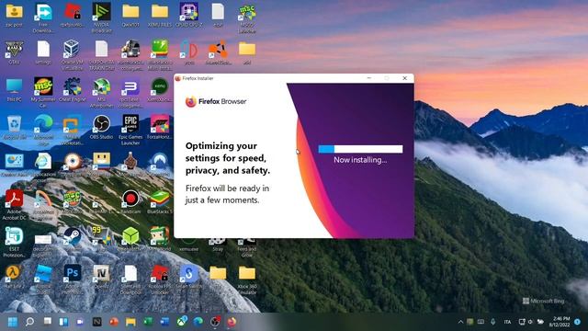Select the MSC Launcher desktop shortcut
588x331 pixels.
[x=247, y=17]
